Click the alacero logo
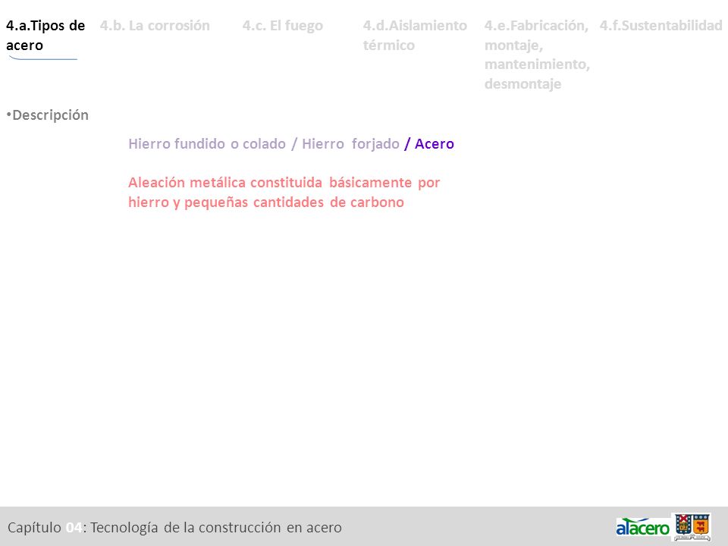Viewport: 728px width, 546px height. [642, 527]
